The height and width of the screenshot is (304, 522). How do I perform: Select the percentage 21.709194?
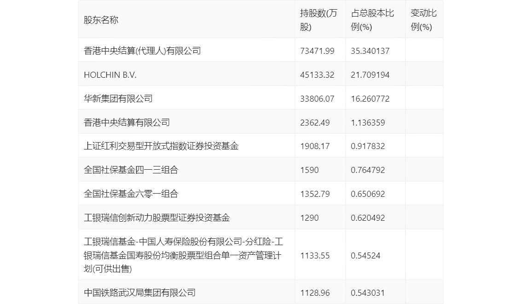[370, 75]
